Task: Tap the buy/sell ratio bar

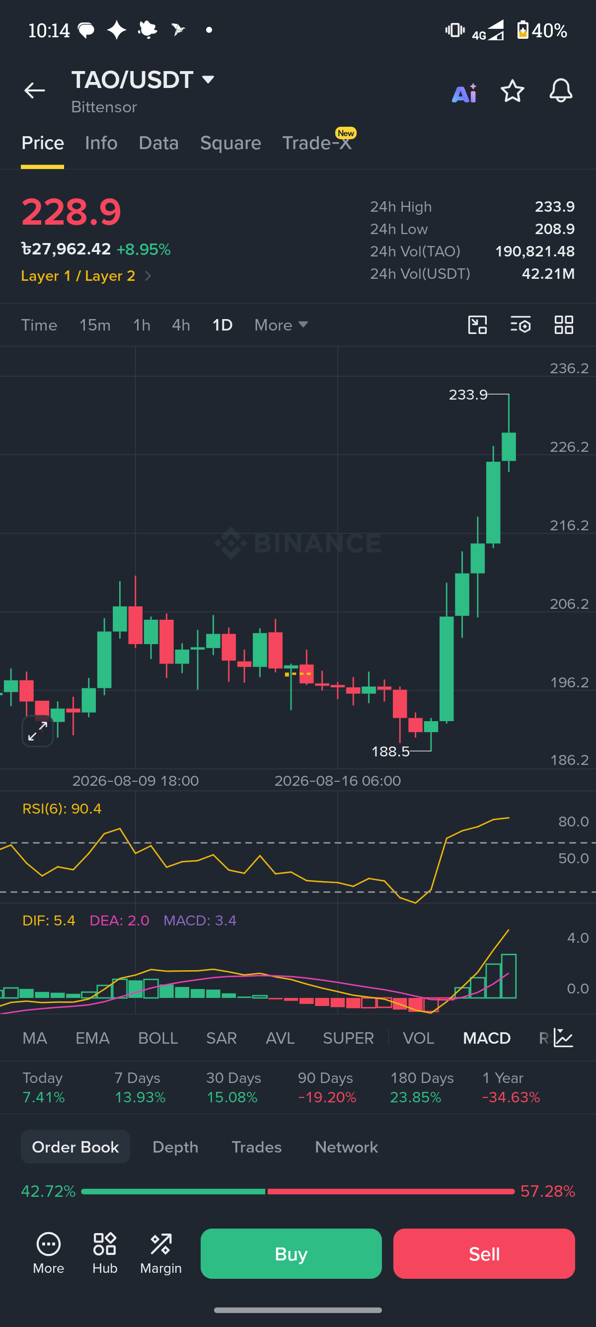Action: pos(298,1191)
